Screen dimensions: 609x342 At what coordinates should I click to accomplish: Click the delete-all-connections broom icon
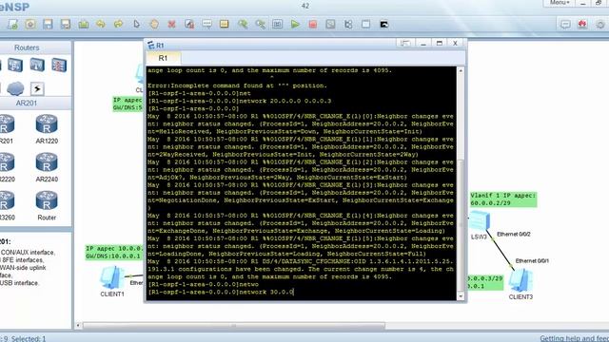(189, 25)
